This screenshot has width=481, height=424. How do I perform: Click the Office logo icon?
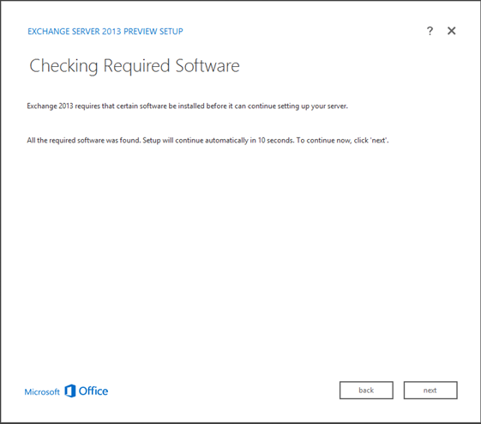[x=70, y=391]
